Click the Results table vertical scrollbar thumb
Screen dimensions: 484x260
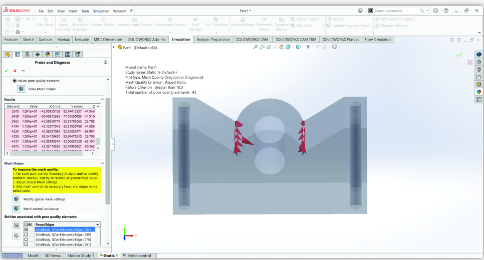98,141
